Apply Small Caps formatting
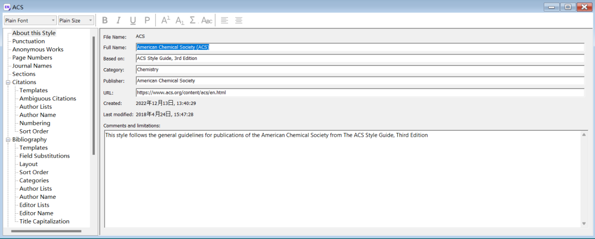 tap(207, 20)
